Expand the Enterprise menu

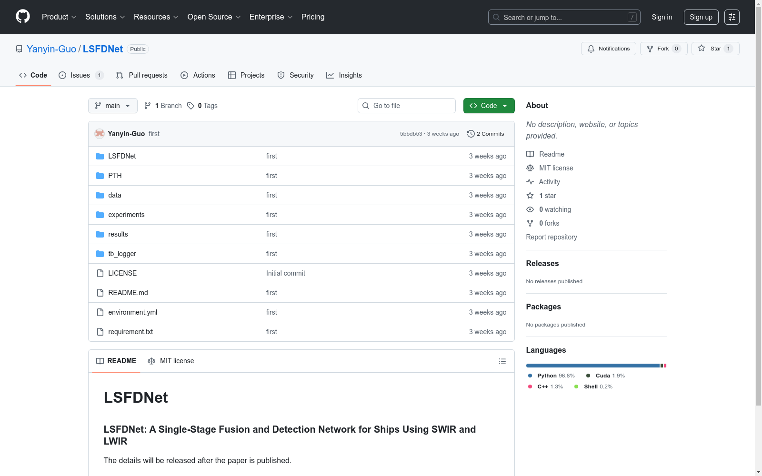(x=271, y=17)
